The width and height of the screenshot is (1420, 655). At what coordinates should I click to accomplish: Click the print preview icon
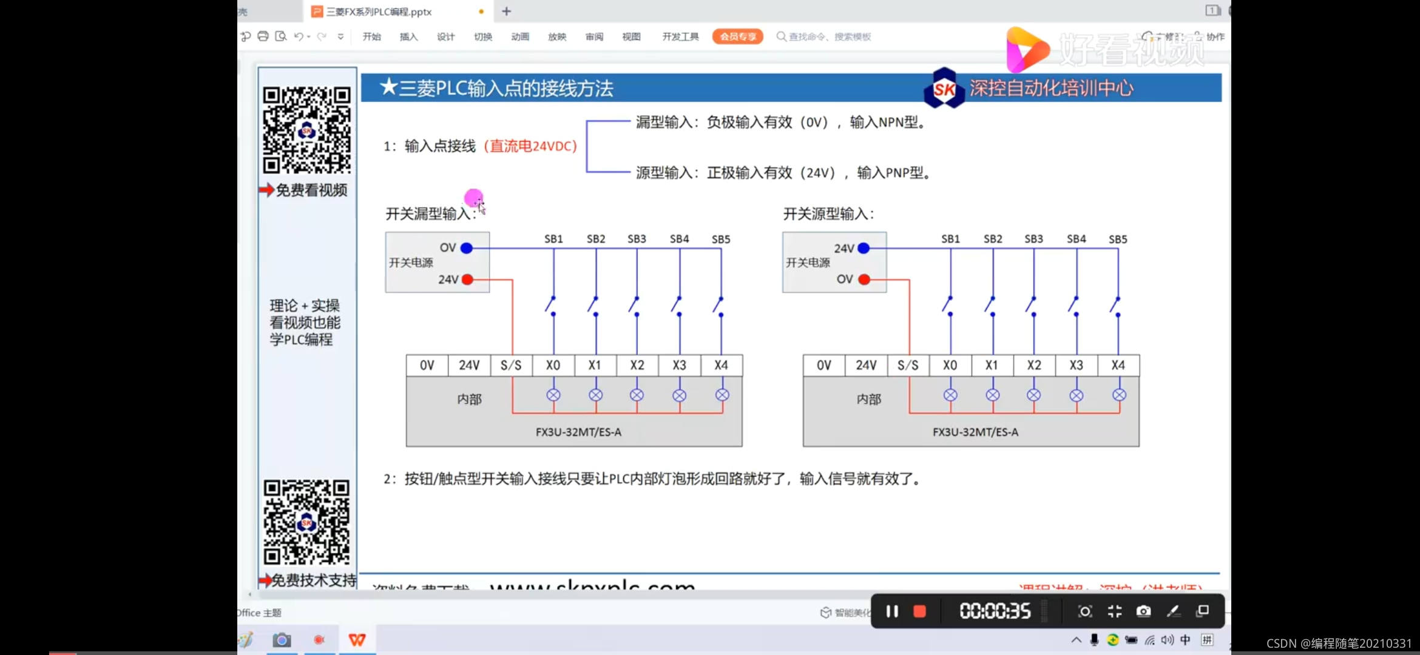(x=280, y=36)
